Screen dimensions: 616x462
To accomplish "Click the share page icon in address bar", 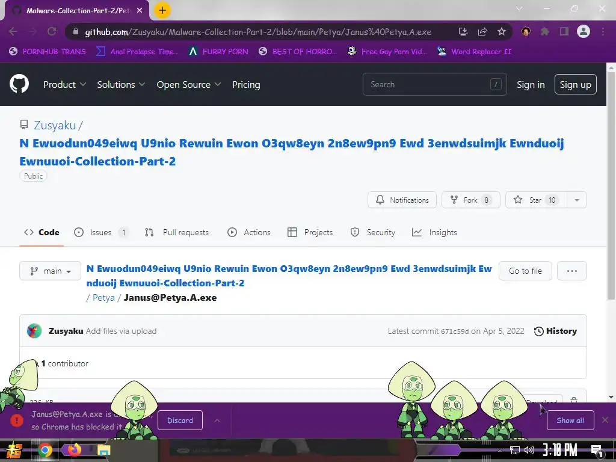I will pyautogui.click(x=482, y=31).
